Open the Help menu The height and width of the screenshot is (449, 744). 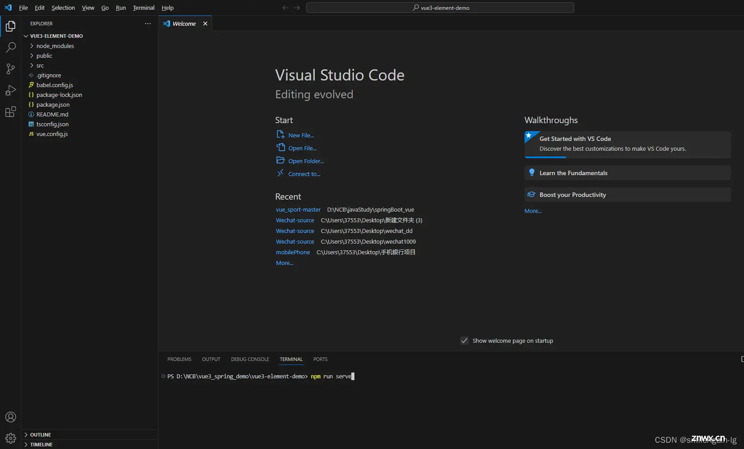(x=168, y=8)
